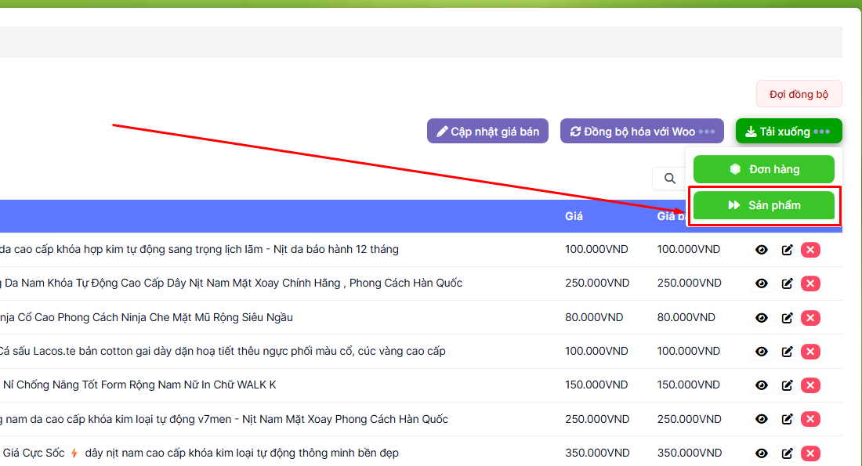
Task: Click the dots on the Tải xuống button
Action: click(x=821, y=132)
